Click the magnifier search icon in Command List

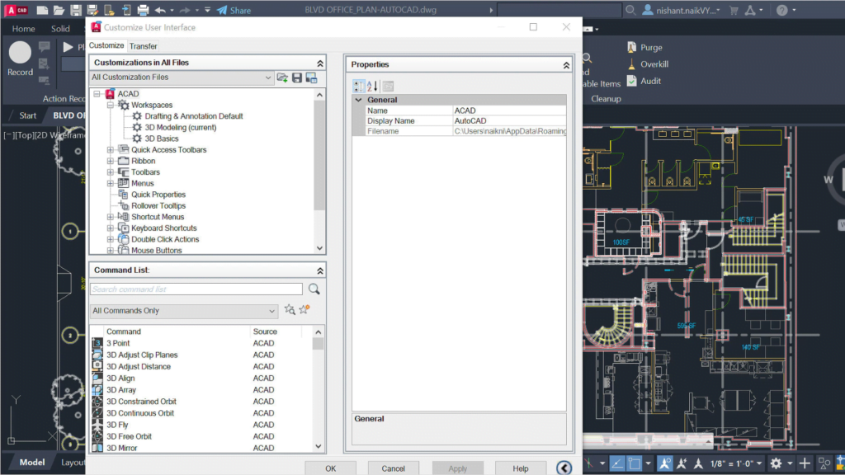pyautogui.click(x=313, y=289)
